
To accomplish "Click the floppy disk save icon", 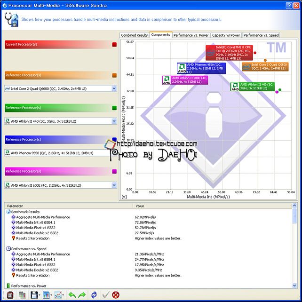I will 34,295.
